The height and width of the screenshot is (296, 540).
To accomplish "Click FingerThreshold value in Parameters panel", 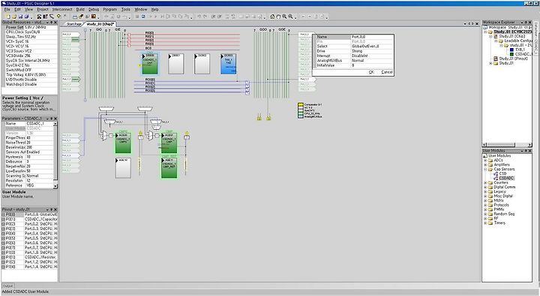I will pos(40,137).
